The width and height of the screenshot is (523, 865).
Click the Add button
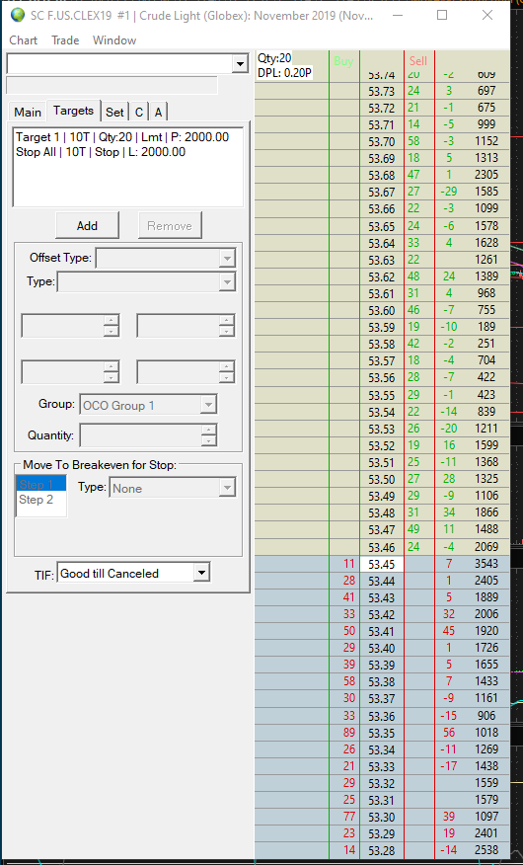pos(87,225)
